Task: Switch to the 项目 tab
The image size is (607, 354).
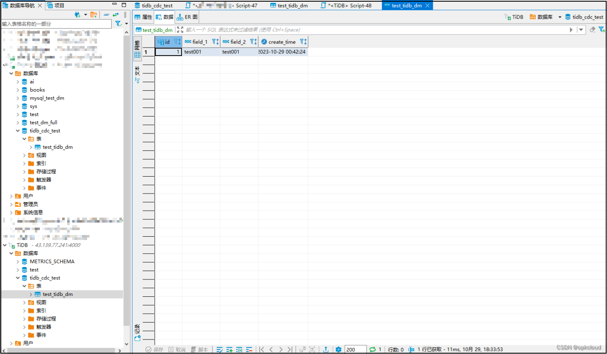Action: coord(56,5)
